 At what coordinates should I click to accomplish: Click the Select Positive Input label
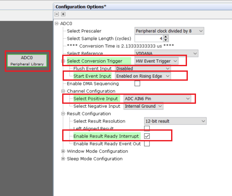[x=96, y=99]
